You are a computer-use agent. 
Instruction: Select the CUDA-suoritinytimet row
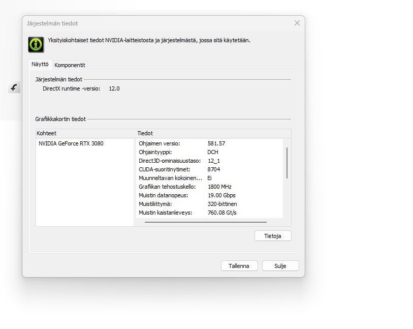click(209, 169)
